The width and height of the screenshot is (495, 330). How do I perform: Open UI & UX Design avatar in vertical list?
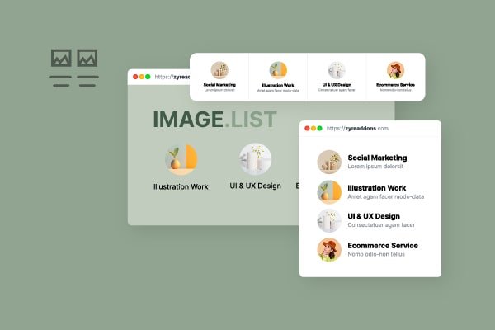pos(329,220)
